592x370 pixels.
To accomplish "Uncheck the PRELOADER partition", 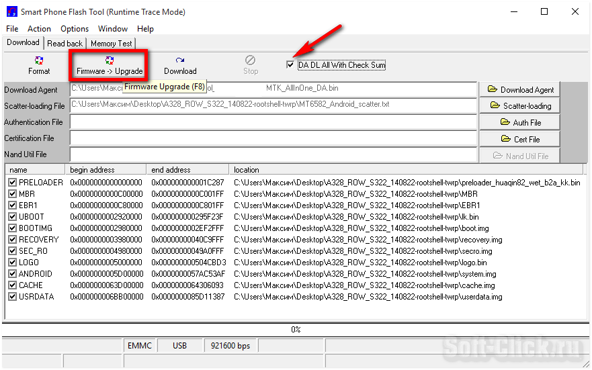I will tap(13, 183).
